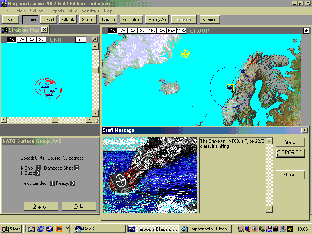Open the Help menu
This screenshot has height=234, width=312.
click(x=108, y=11)
